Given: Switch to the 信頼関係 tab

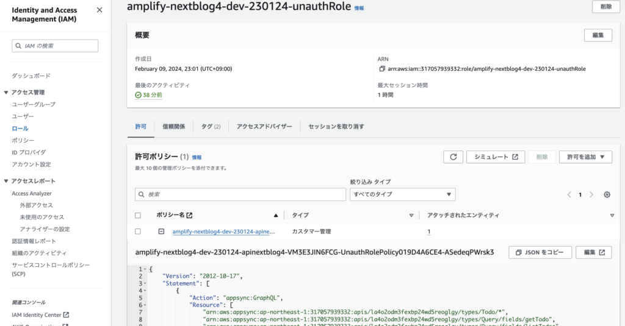Looking at the screenshot, I should (174, 127).
